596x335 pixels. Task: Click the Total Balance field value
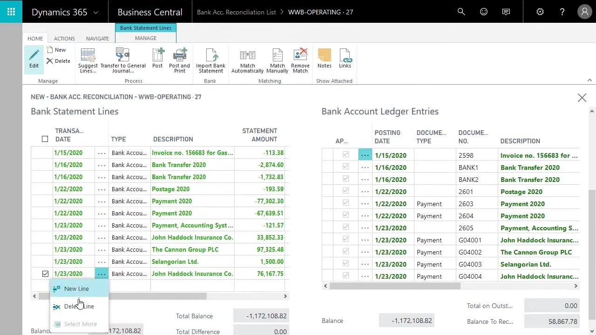(x=261, y=316)
